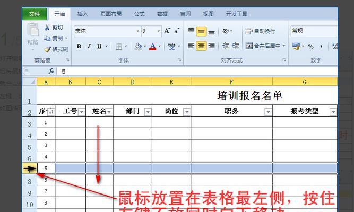The image size is (354, 212).
Task: Increase font size with the large A icon
Action: pos(167,31)
